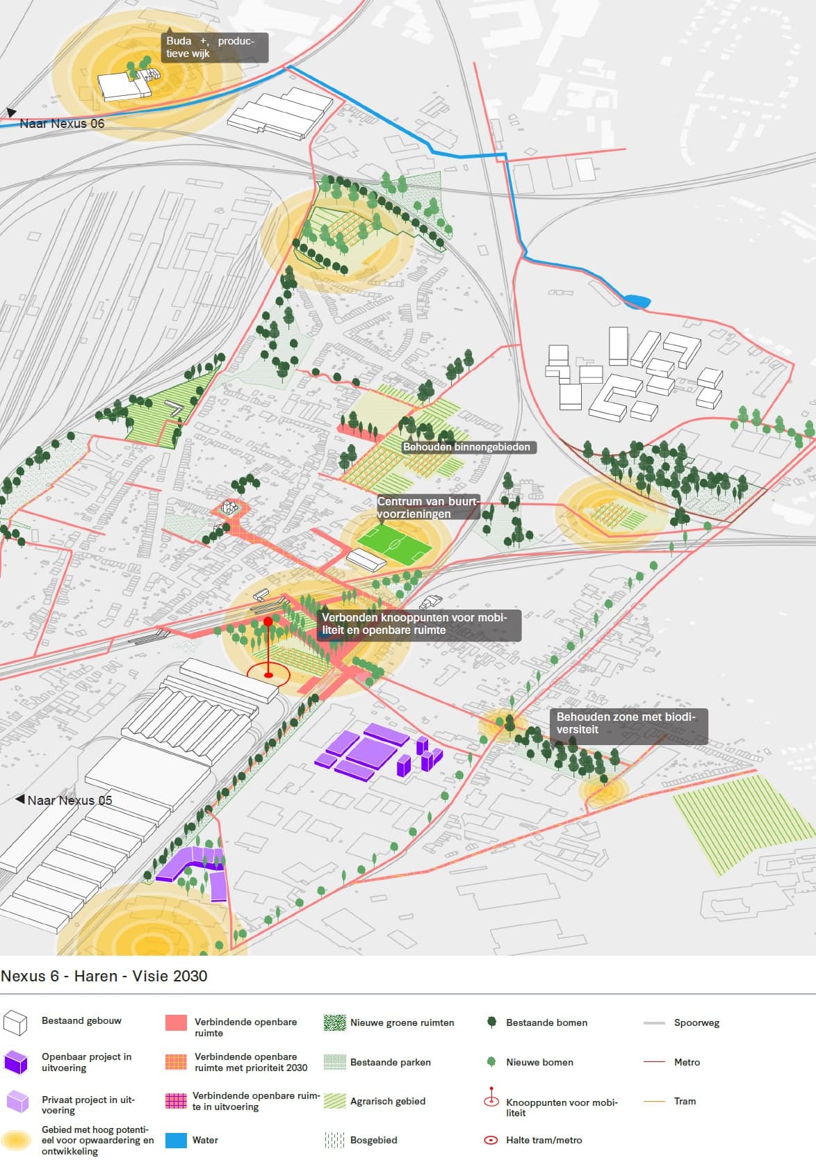Click the yellow high-potential area legend icon
The image size is (816, 1167).
point(17,1140)
